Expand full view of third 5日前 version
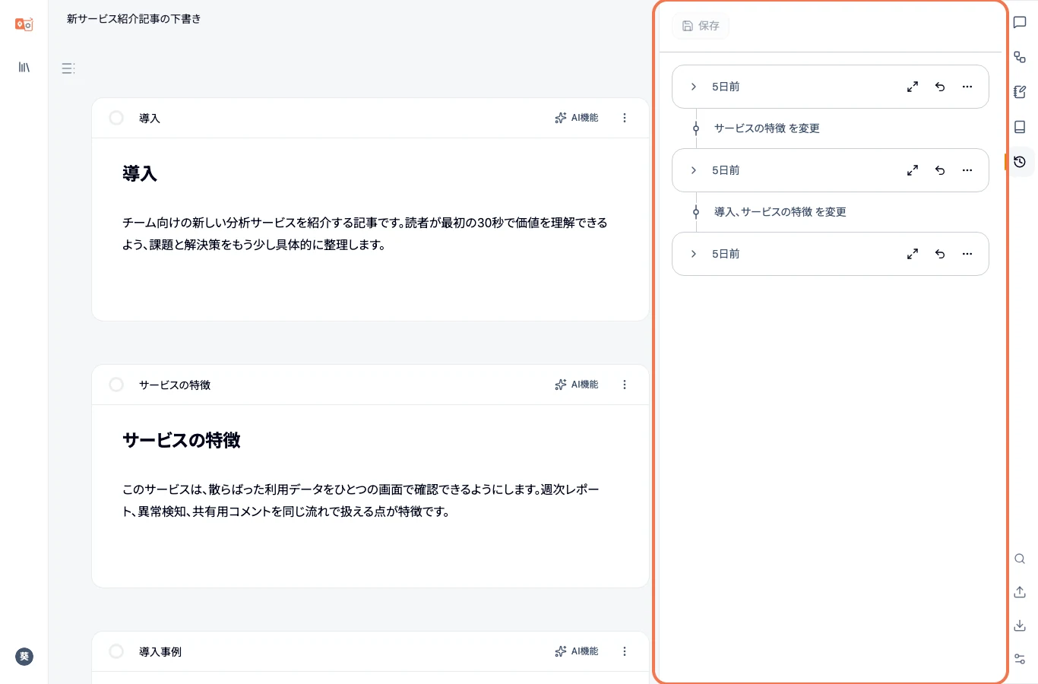This screenshot has height=684, width=1038. coord(913,254)
